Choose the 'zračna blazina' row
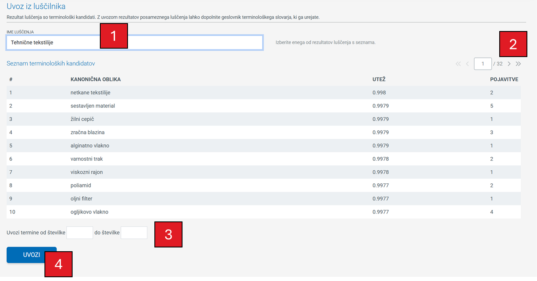537x281 pixels. (x=87, y=133)
